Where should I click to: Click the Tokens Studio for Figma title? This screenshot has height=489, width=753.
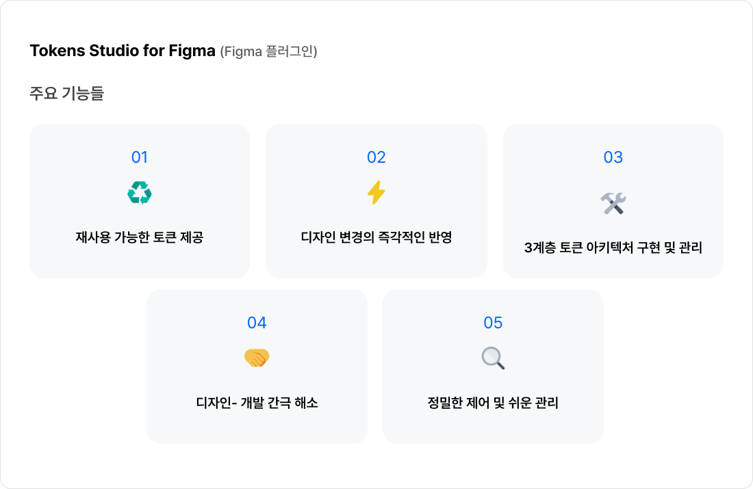coord(123,51)
